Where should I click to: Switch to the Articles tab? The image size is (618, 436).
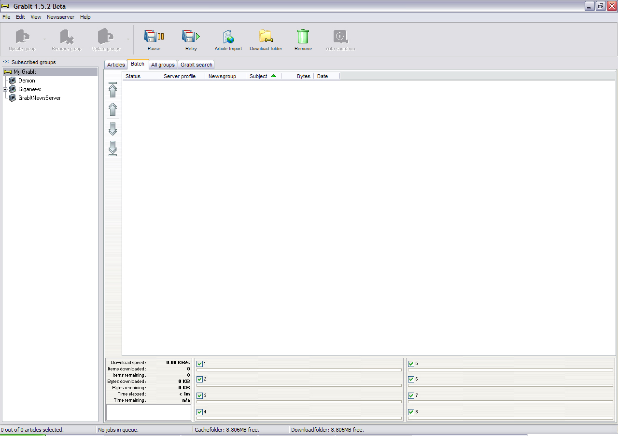tap(116, 65)
